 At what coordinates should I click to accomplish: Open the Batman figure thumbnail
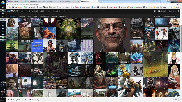coord(62,46)
